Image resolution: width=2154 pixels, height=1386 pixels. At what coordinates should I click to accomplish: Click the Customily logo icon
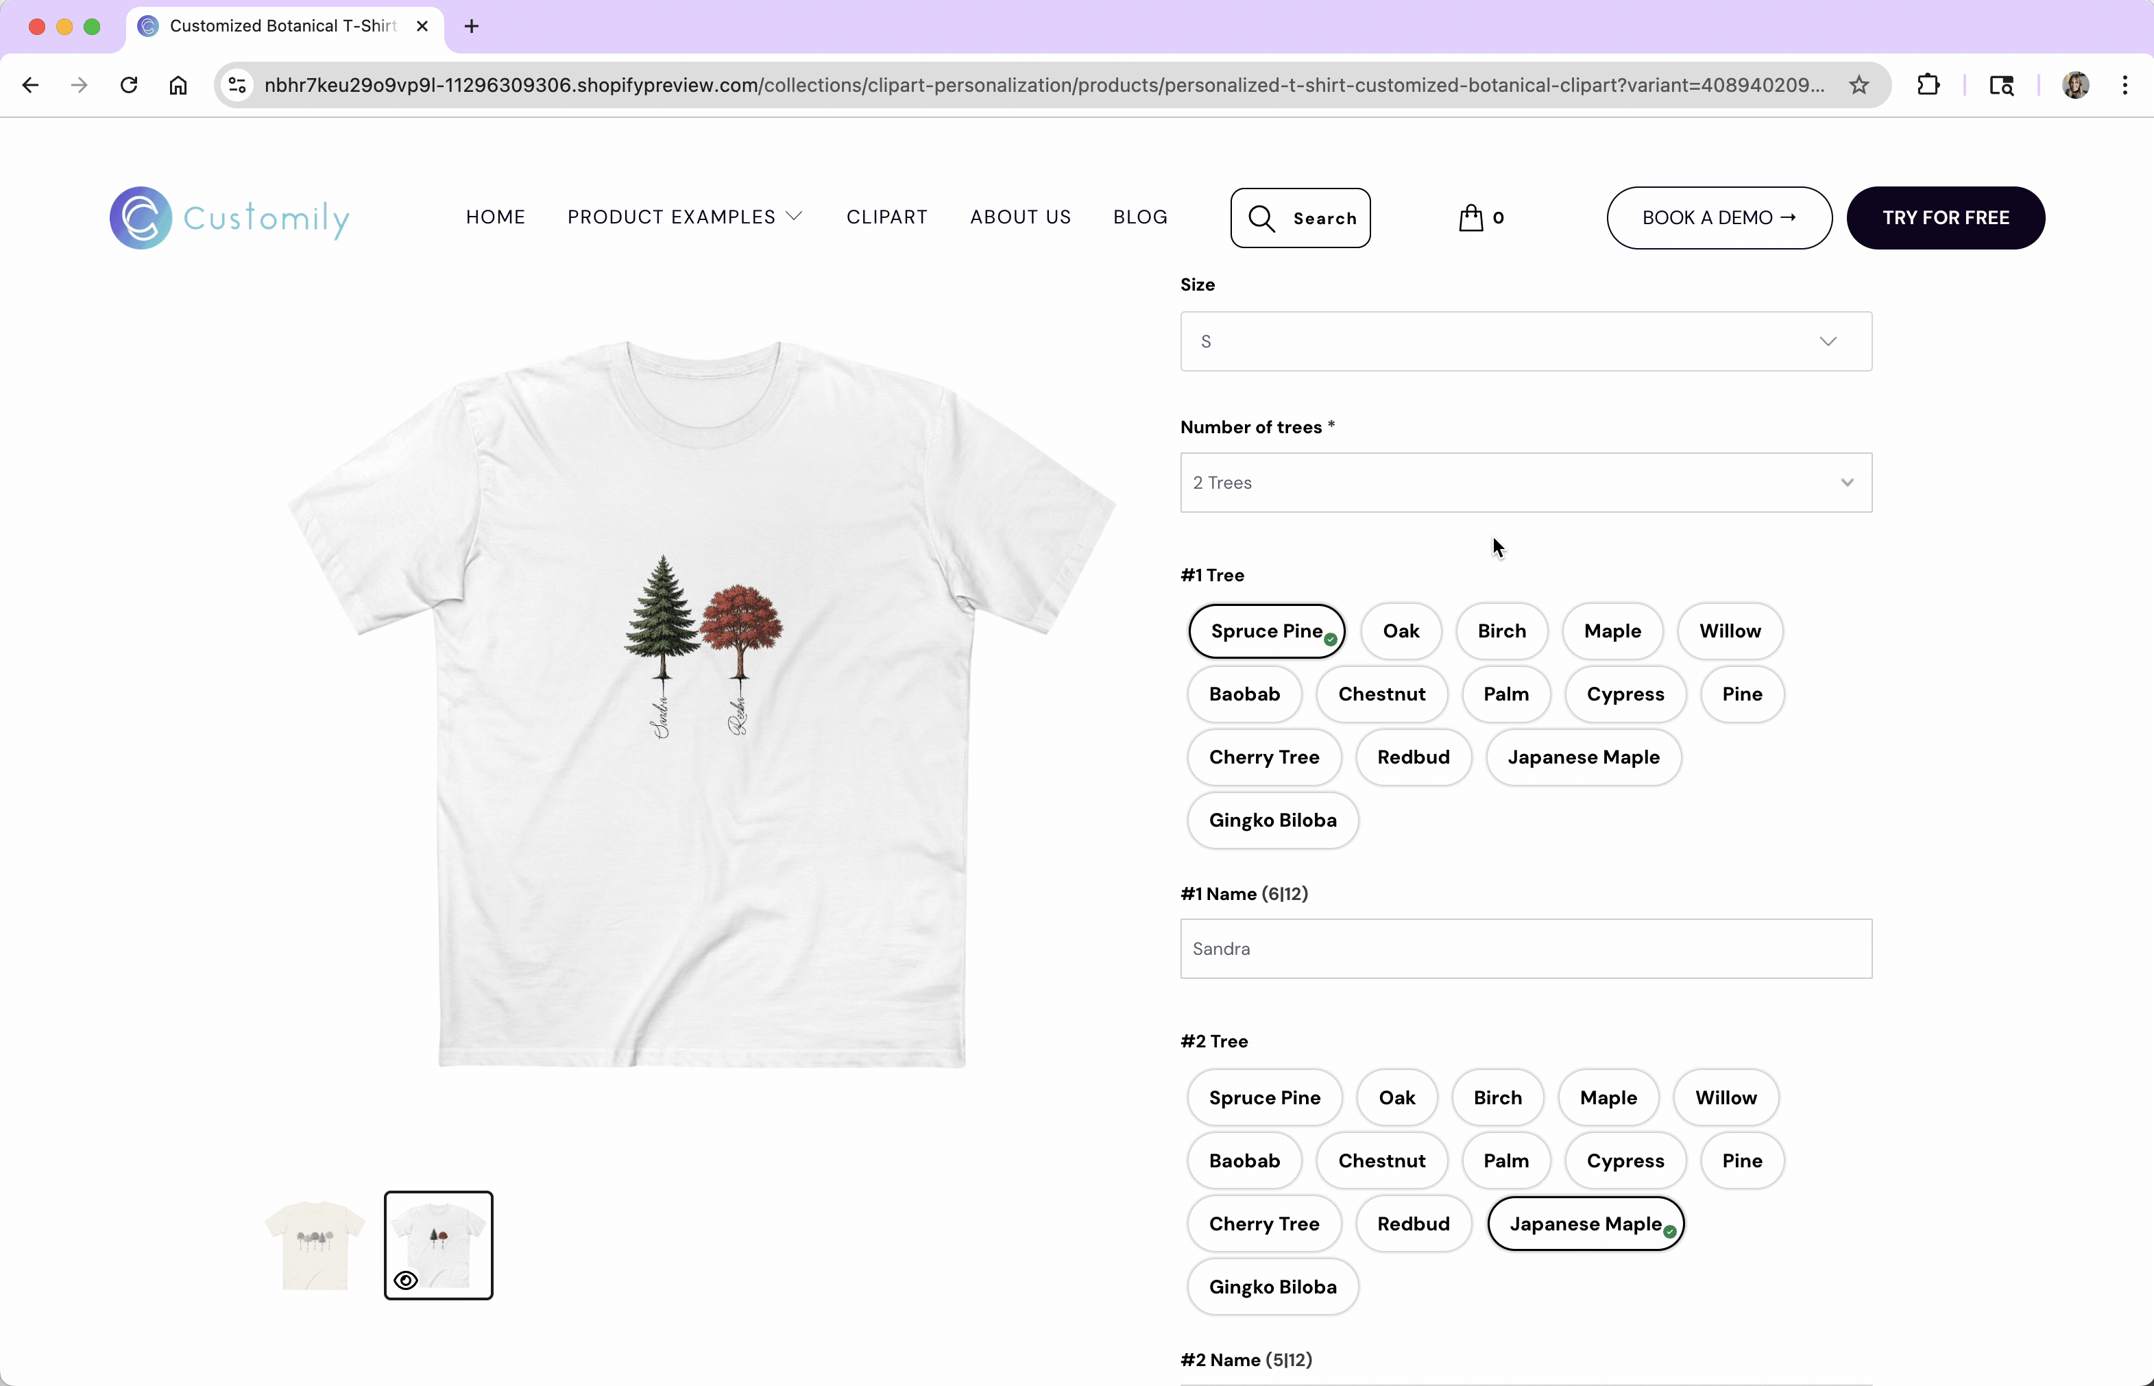pyautogui.click(x=141, y=218)
